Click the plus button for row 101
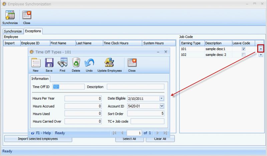Screen dimensions: 267x156 pyautogui.click(x=261, y=49)
